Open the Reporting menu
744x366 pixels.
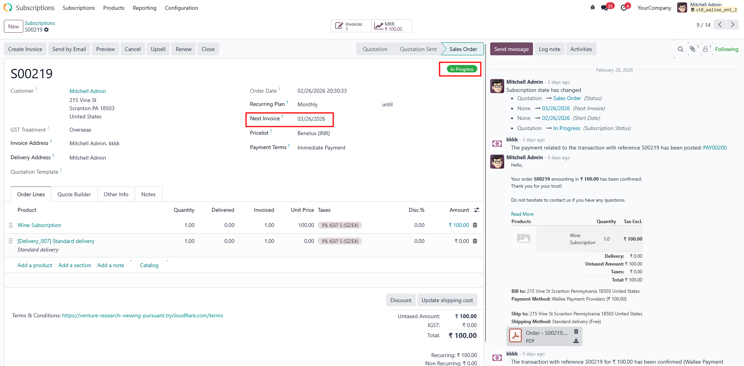tap(144, 8)
